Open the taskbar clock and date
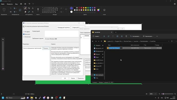 (x=173, y=98)
